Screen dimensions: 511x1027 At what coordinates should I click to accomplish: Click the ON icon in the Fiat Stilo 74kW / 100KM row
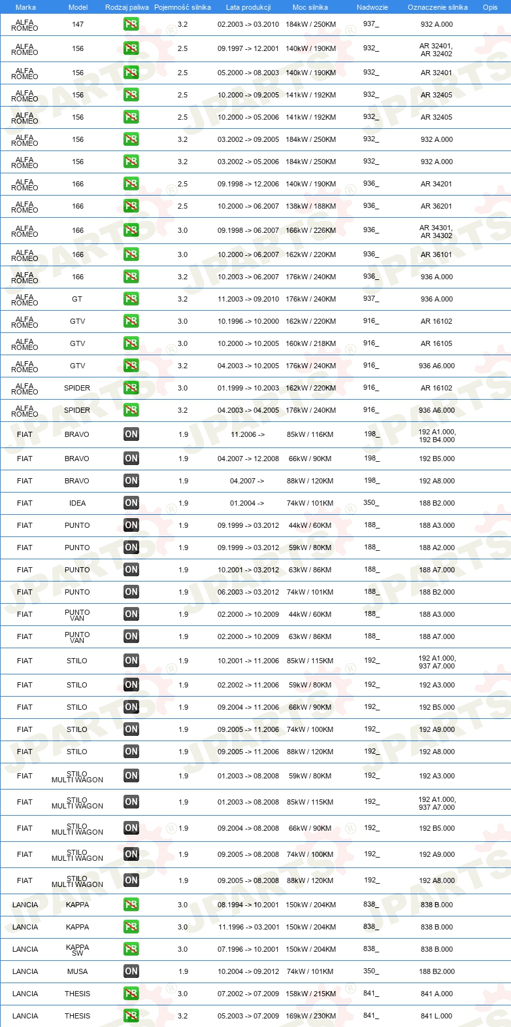(x=131, y=729)
